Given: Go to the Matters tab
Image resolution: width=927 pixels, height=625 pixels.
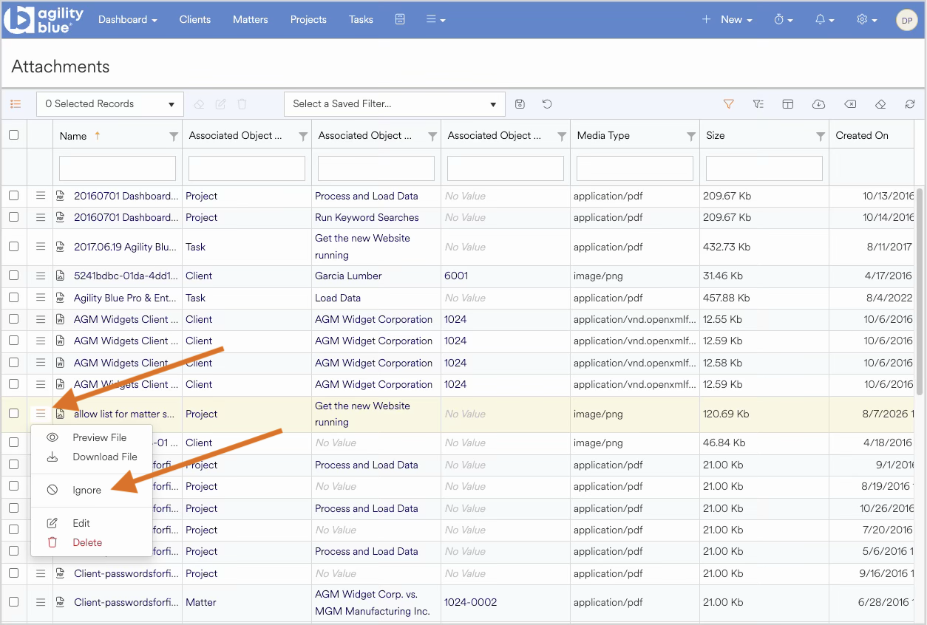Looking at the screenshot, I should pos(251,20).
